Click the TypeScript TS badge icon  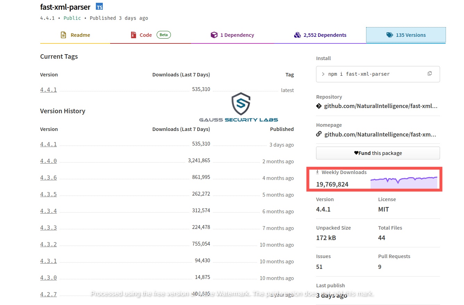pyautogui.click(x=99, y=7)
